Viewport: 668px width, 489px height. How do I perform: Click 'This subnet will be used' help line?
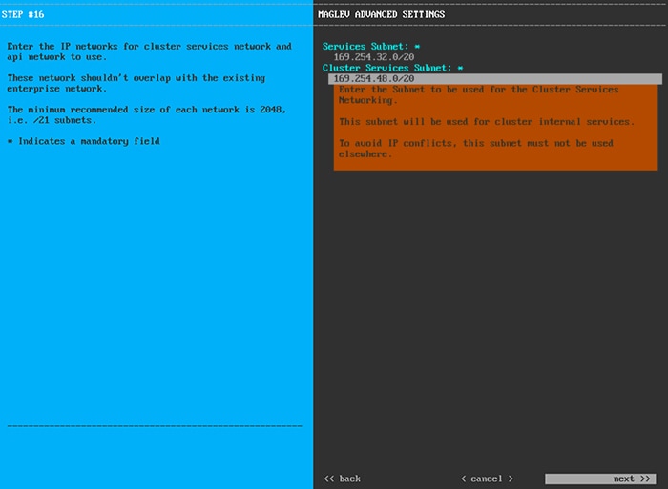(487, 122)
